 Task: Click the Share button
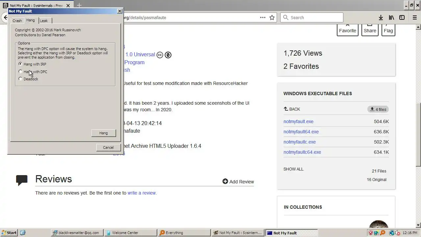370,30
